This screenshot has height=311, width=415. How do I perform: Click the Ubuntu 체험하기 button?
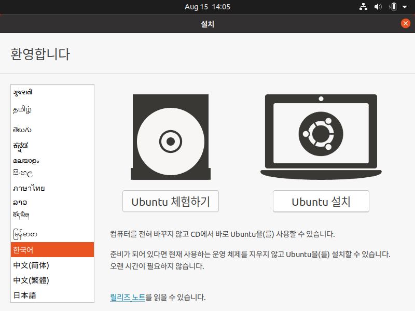coord(171,201)
